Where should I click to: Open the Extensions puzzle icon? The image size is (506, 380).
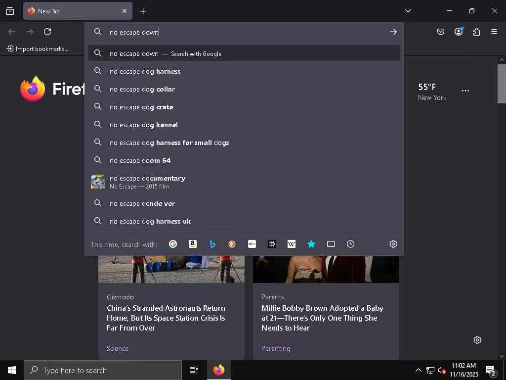pyautogui.click(x=476, y=32)
